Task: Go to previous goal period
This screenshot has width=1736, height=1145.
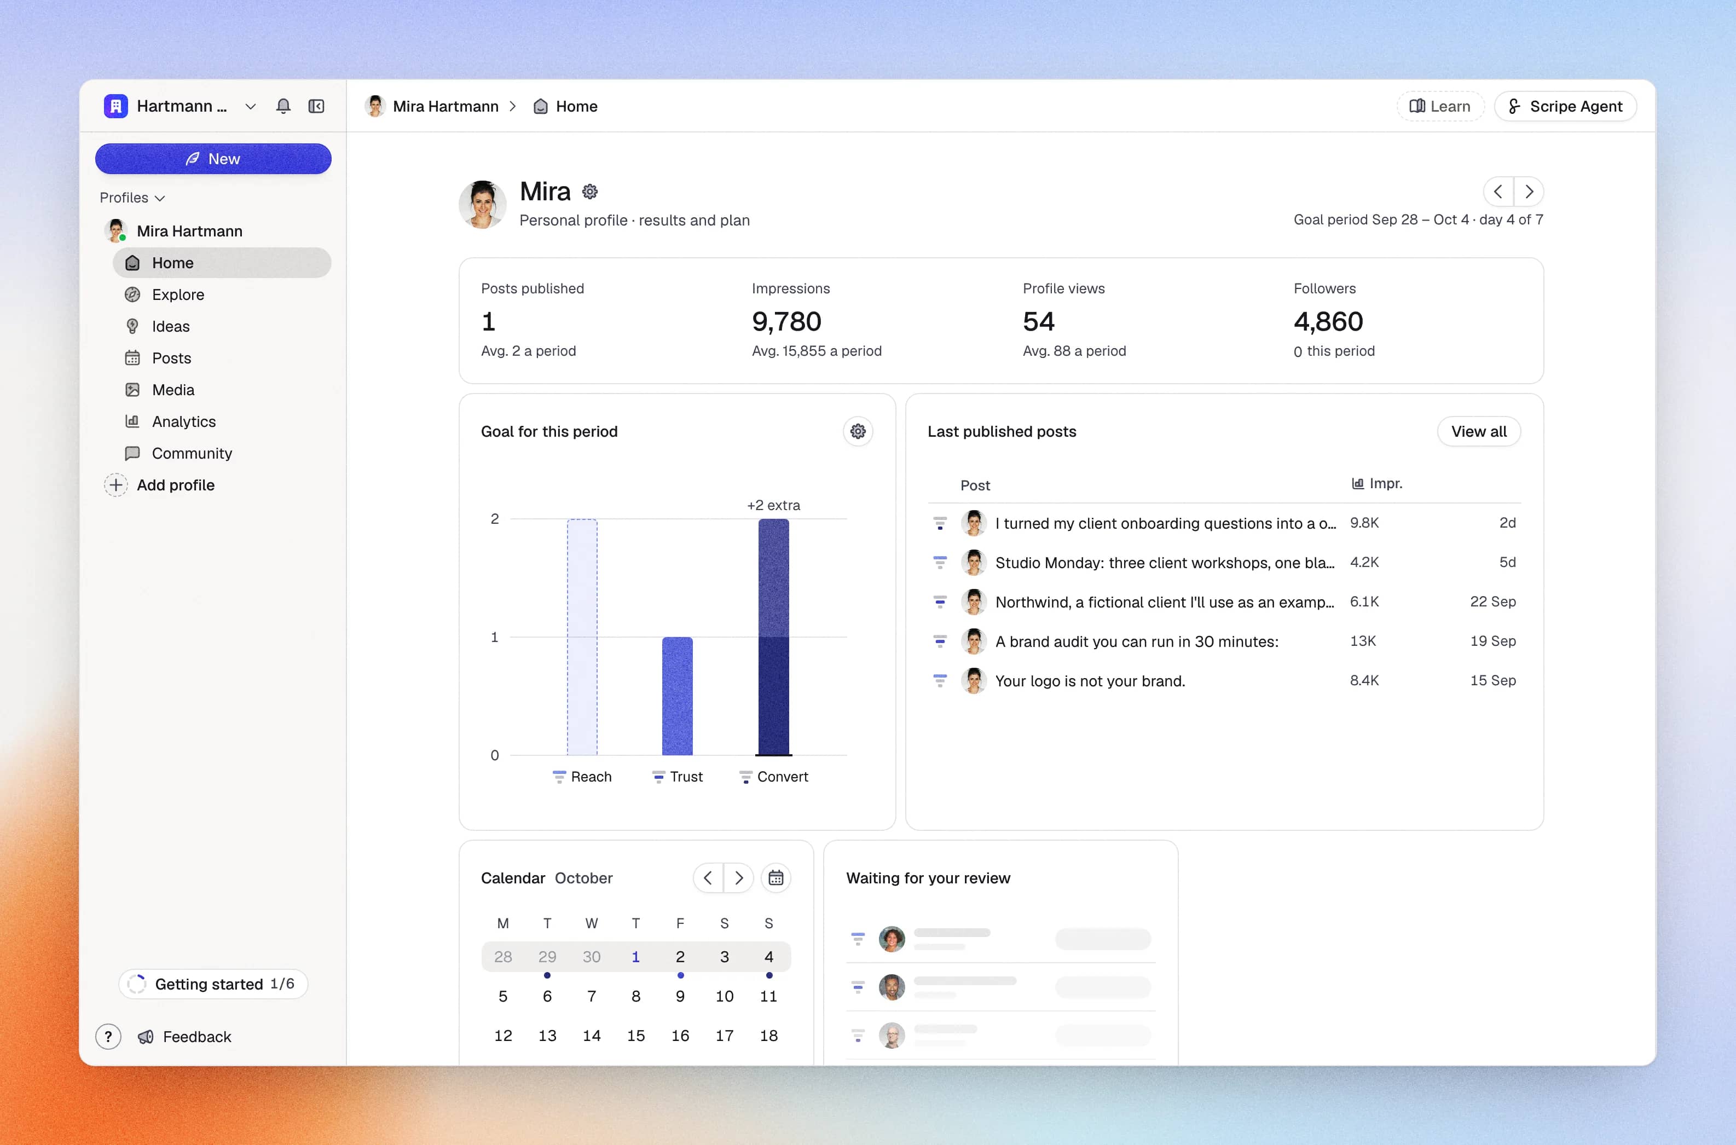Action: click(x=1498, y=192)
